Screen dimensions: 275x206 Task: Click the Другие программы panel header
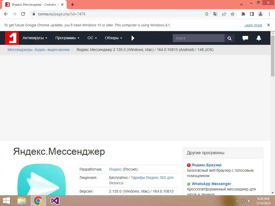223,153
